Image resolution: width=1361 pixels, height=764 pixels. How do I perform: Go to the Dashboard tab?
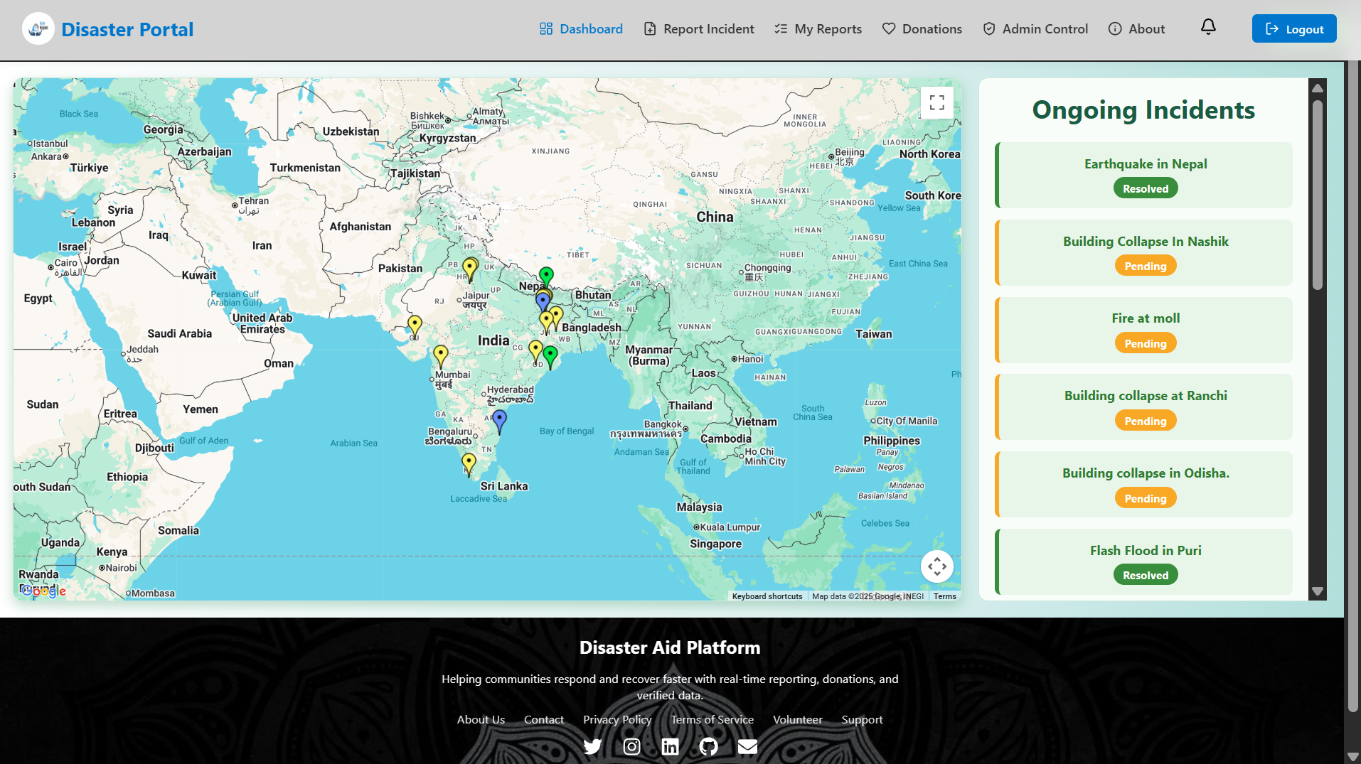[x=581, y=28]
